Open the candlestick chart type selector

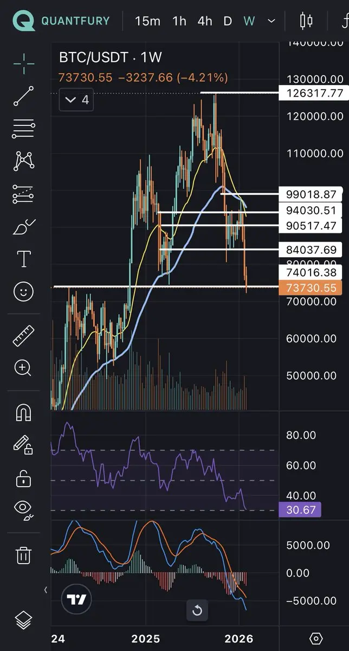click(x=307, y=22)
